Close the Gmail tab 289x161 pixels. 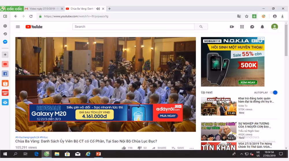pyautogui.click(x=62, y=9)
